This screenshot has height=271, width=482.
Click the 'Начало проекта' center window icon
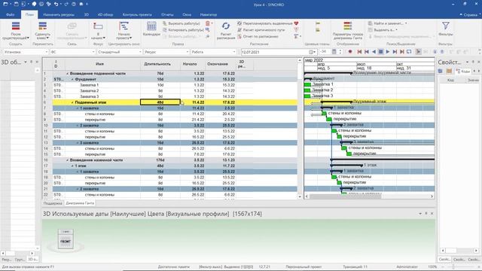(124, 26)
